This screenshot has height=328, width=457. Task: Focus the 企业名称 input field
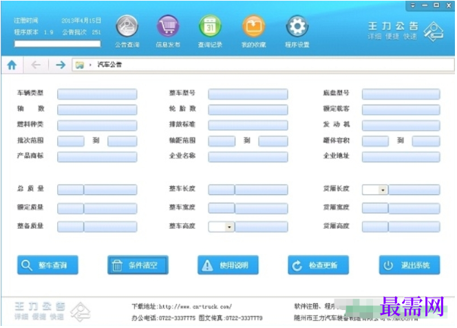pyautogui.click(x=248, y=156)
